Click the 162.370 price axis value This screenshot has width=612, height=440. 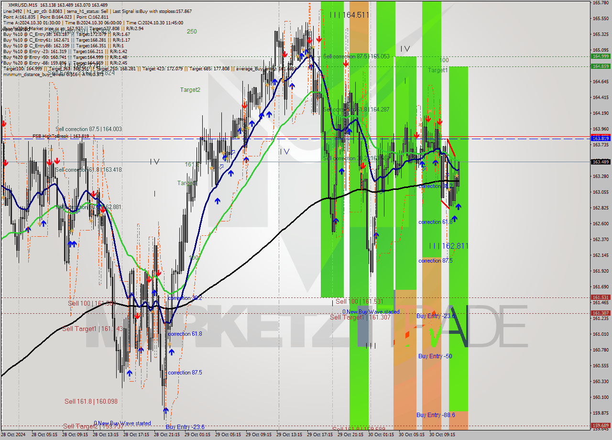coord(601,240)
